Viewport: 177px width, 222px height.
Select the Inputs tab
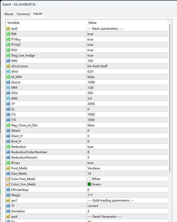[x=38, y=14]
